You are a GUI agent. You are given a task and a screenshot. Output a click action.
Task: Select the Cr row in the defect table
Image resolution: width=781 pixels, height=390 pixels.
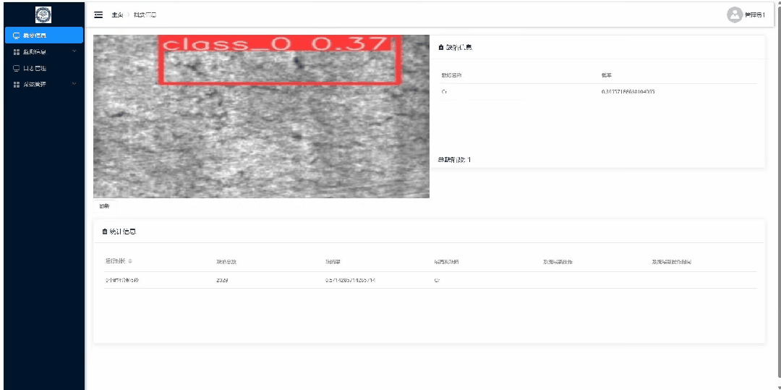pyautogui.click(x=599, y=92)
